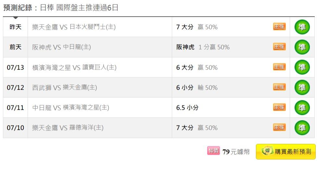Click orange 主推 tag in the 阪神虎 row

[x=279, y=47]
